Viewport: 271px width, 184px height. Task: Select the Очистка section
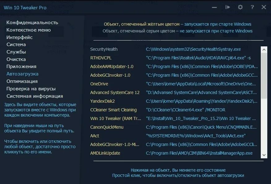point(16,59)
